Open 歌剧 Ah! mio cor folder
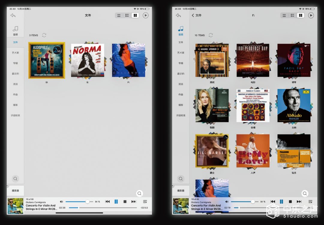Screen dimensions: 324x225 (212, 106)
